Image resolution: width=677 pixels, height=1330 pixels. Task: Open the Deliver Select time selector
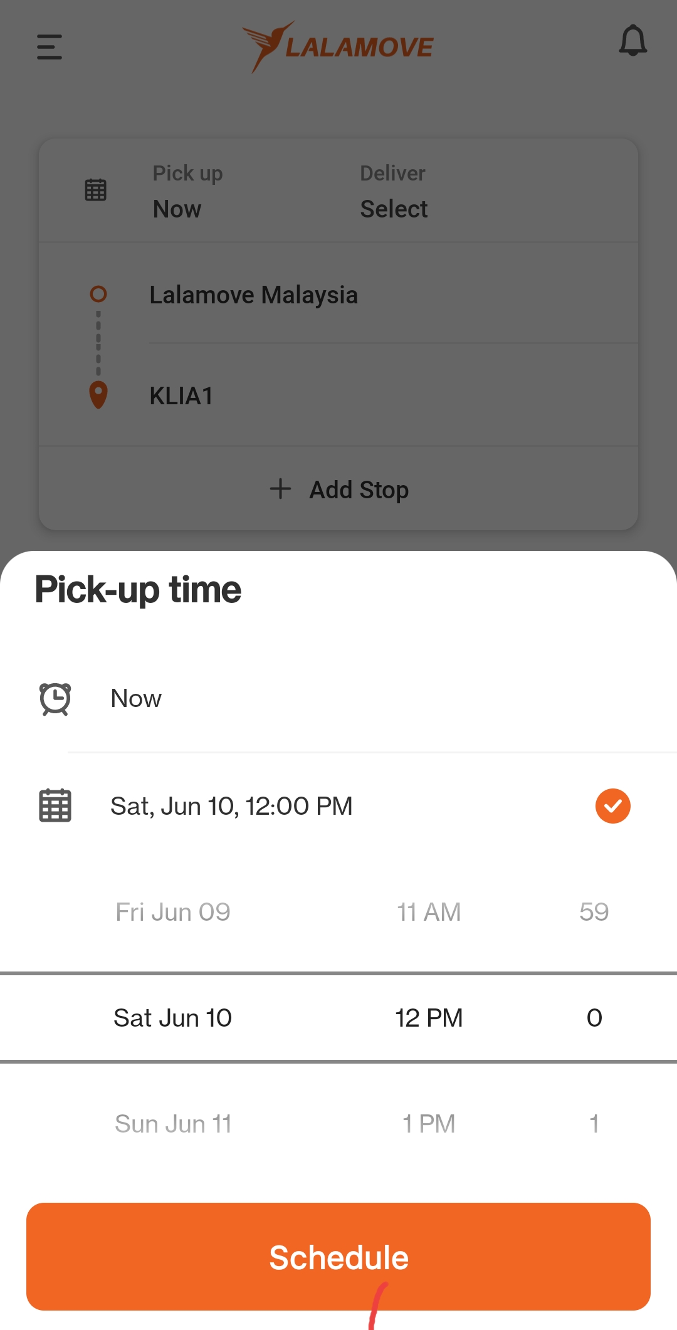pyautogui.click(x=394, y=191)
